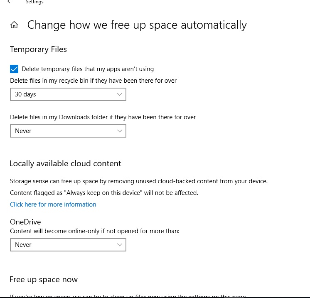This screenshot has height=298, width=310.
Task: Click the Storage sense cloud-backed content sentence
Action: (139, 181)
